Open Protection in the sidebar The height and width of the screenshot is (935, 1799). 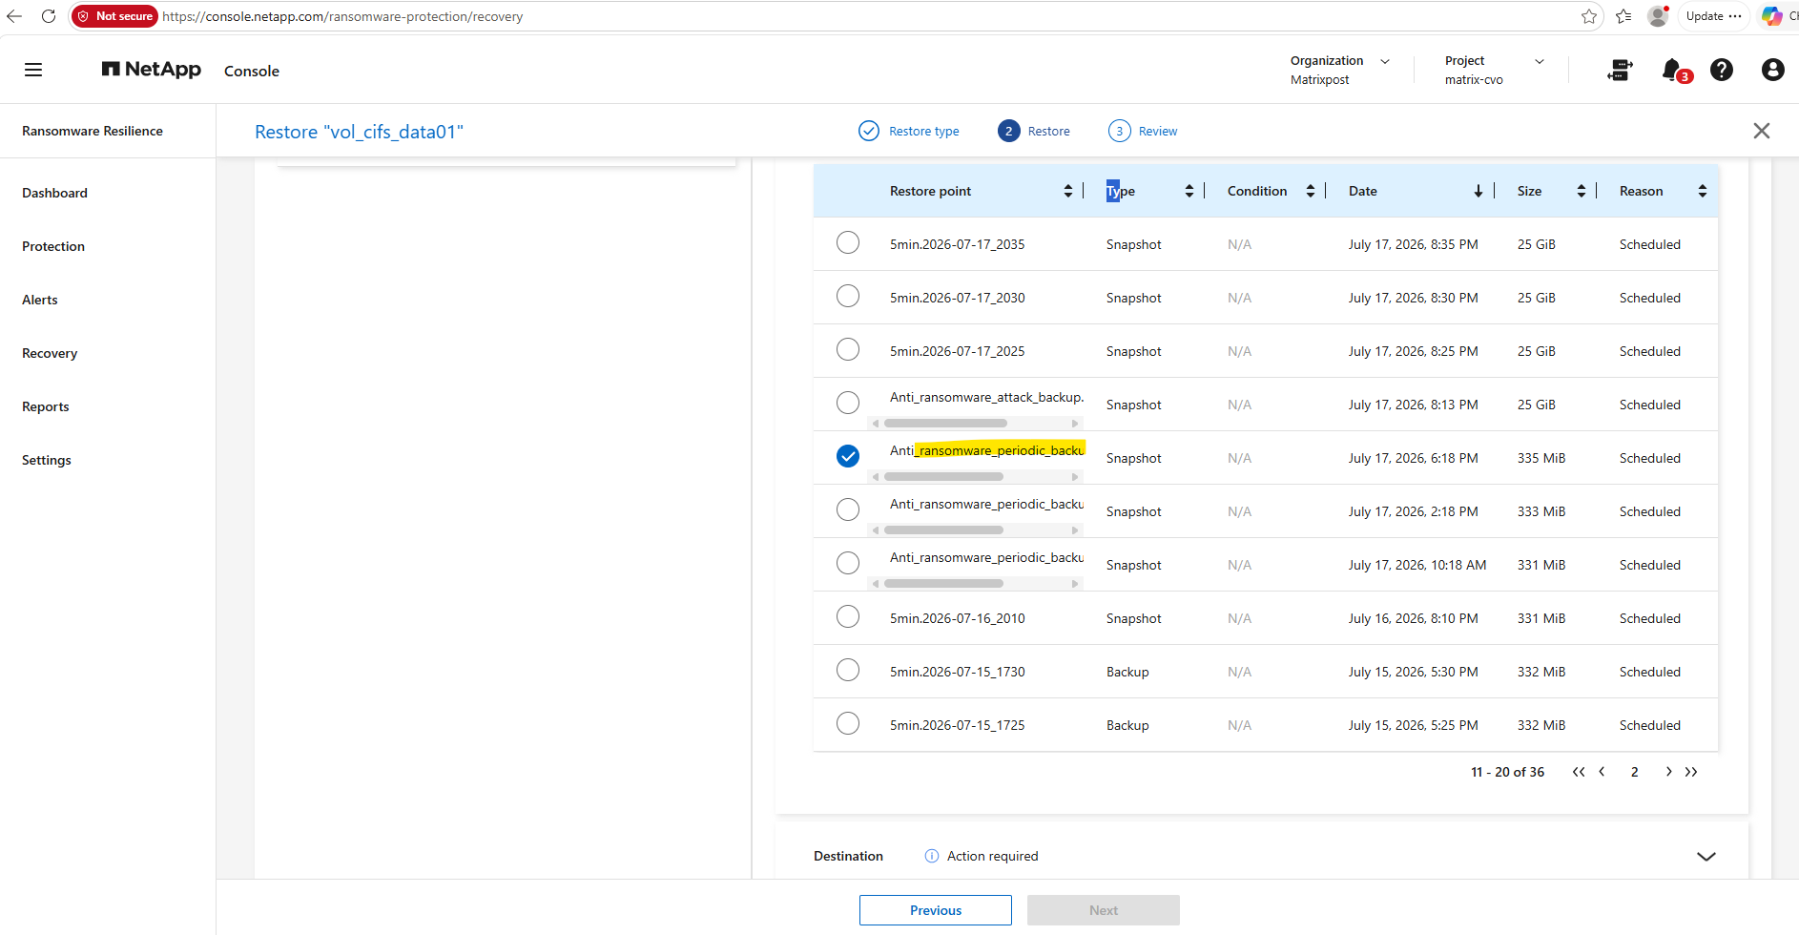point(53,246)
